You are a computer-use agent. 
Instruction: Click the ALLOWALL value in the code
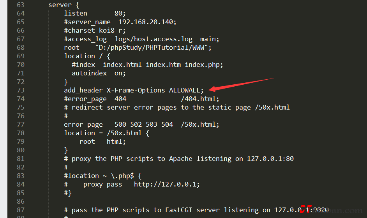pyautogui.click(x=185, y=90)
